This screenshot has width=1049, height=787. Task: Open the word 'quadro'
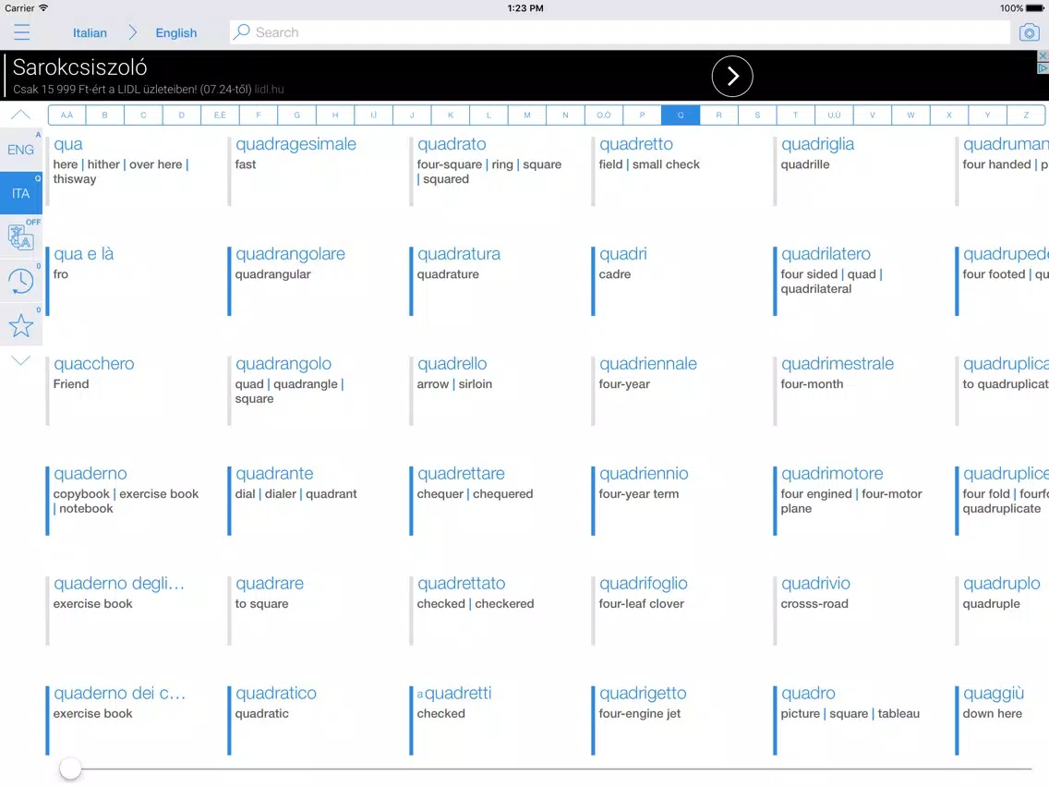pos(808,693)
